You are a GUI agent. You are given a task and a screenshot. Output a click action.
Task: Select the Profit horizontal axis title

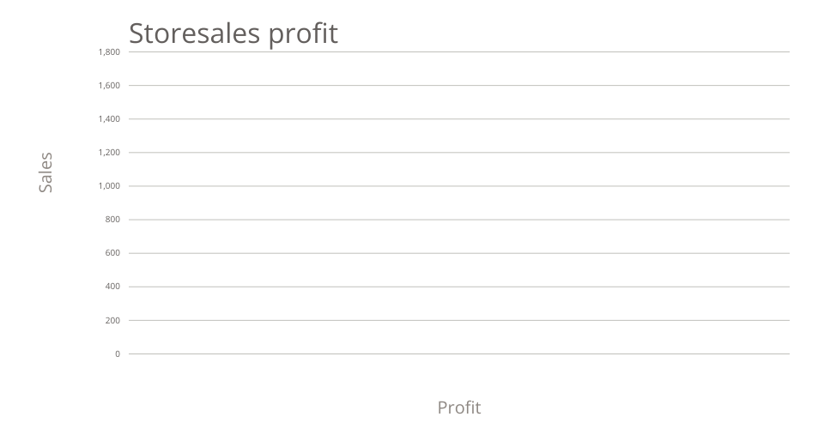click(x=459, y=407)
